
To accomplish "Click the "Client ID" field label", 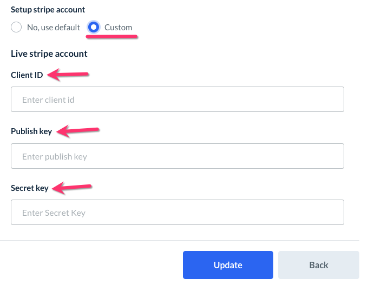I will [x=27, y=75].
